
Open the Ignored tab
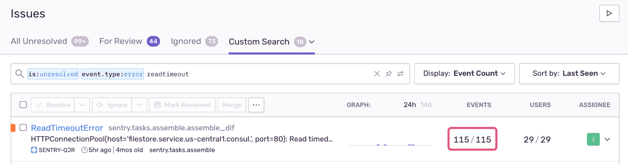click(194, 41)
